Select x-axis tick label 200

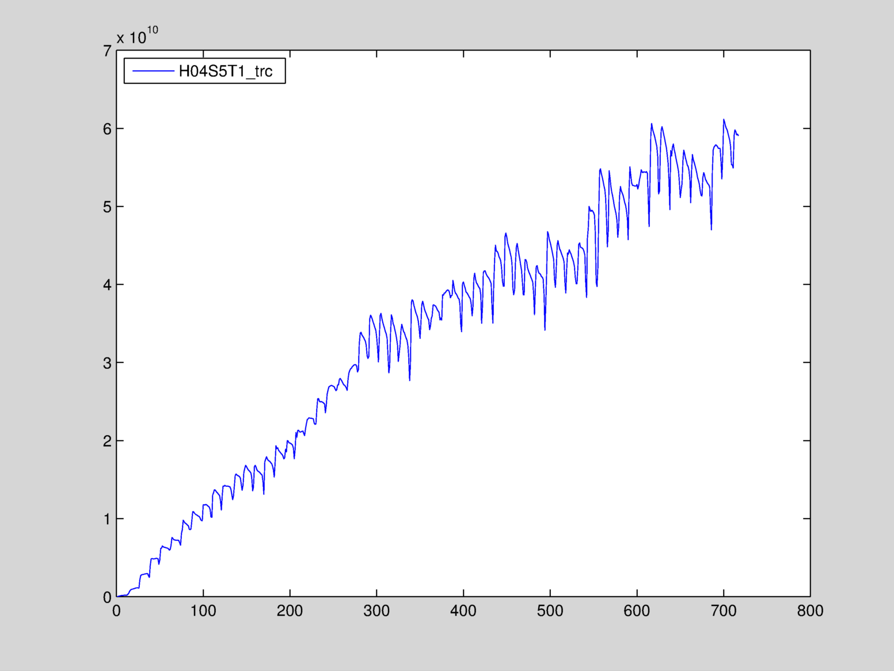290,611
